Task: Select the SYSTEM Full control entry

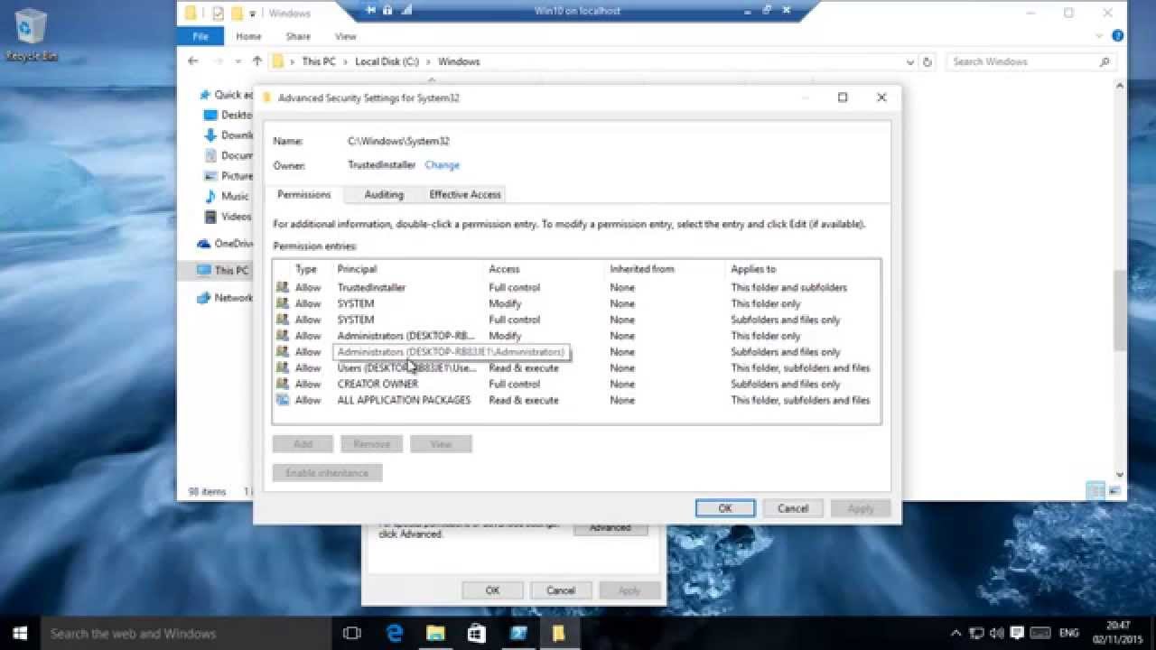Action: 576,320
